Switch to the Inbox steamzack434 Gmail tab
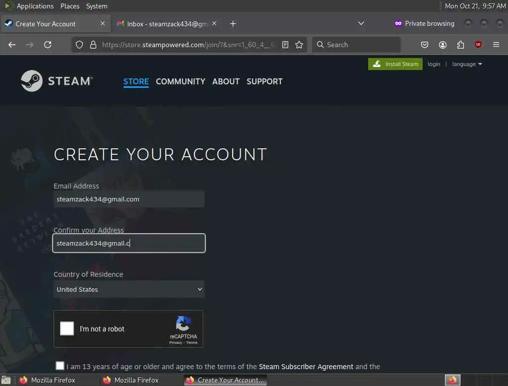Image resolution: width=508 pixels, height=386 pixels. [x=167, y=24]
